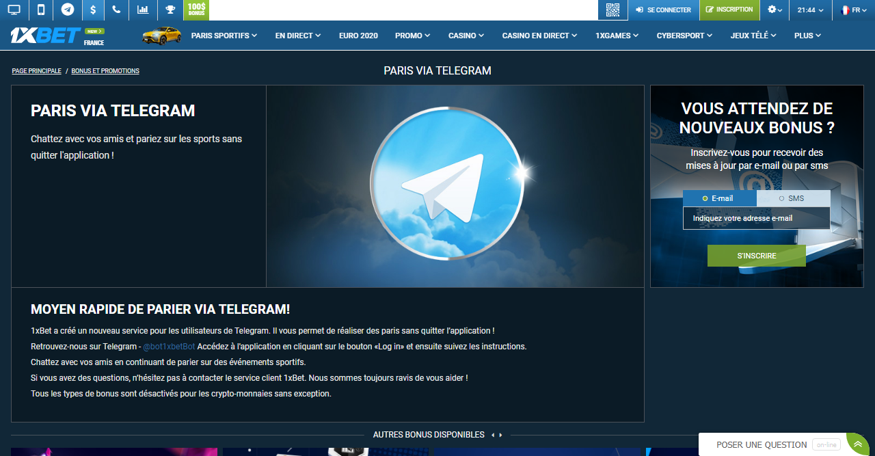Go to Page Principale breadcrumb link
The width and height of the screenshot is (875, 456).
coord(36,71)
